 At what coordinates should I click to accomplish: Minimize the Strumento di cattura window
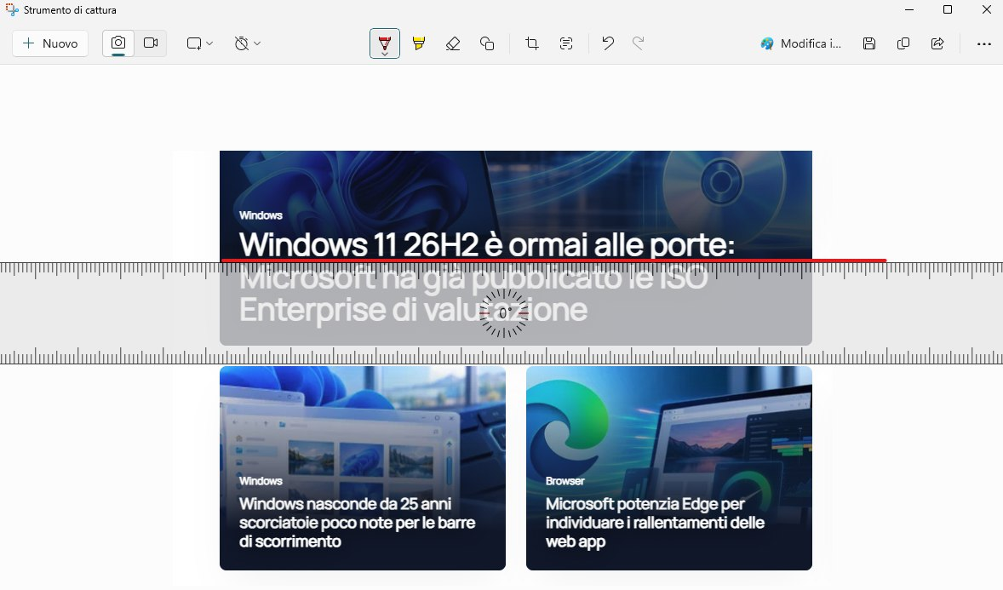coord(909,9)
